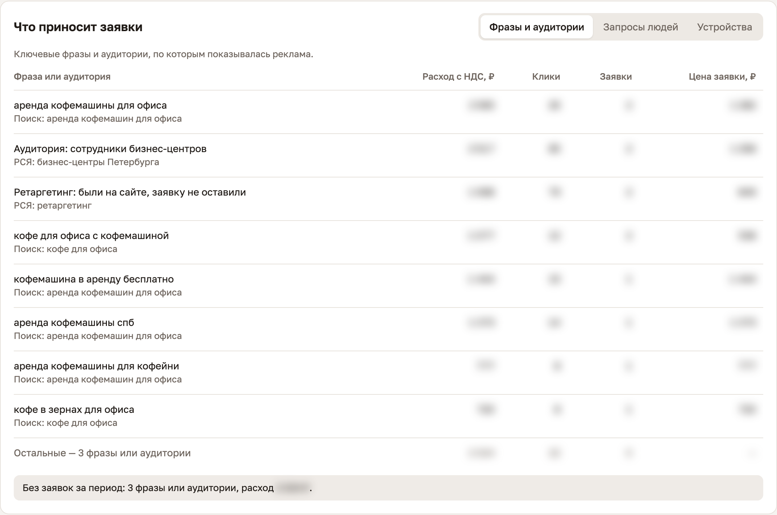Select phrase «кофе в зернах для офиса»
The image size is (777, 515).
pyautogui.click(x=74, y=410)
